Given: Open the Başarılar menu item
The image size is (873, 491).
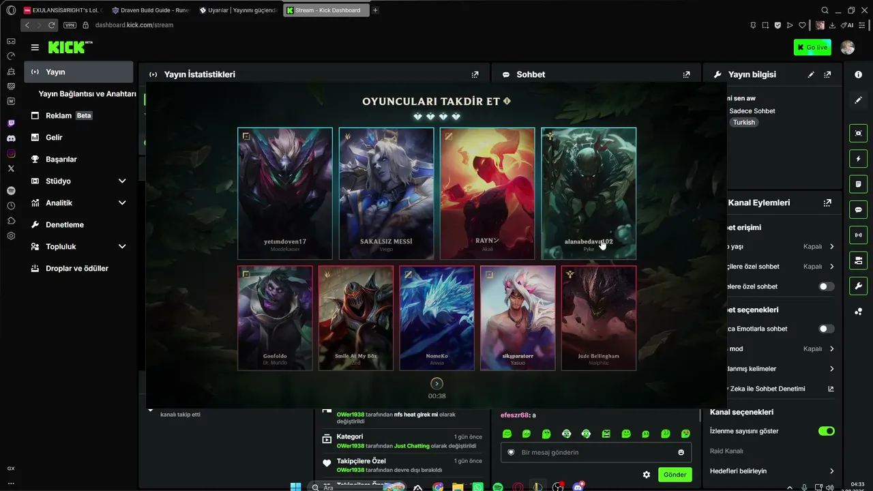Looking at the screenshot, I should (x=78, y=159).
